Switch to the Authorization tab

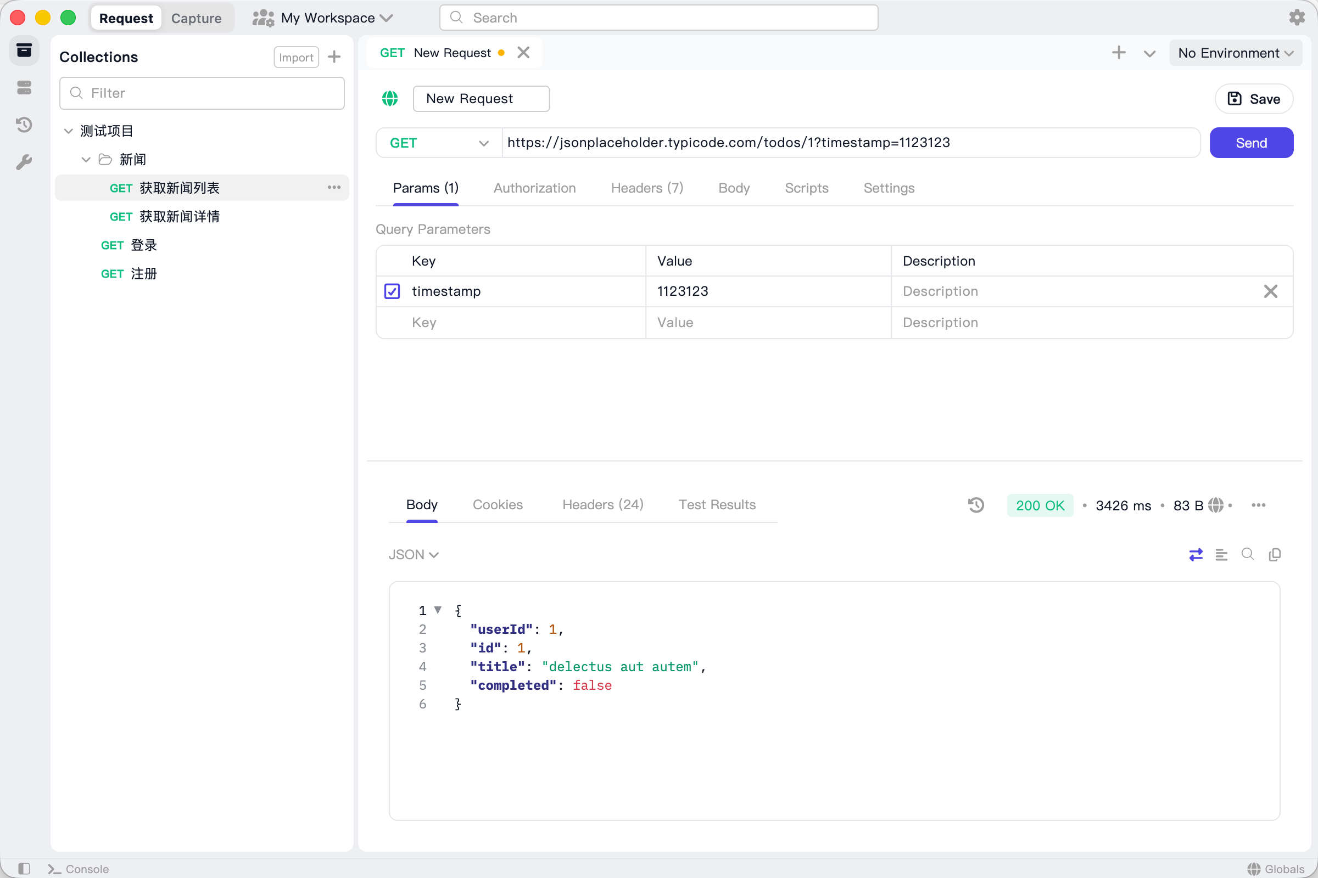click(534, 188)
